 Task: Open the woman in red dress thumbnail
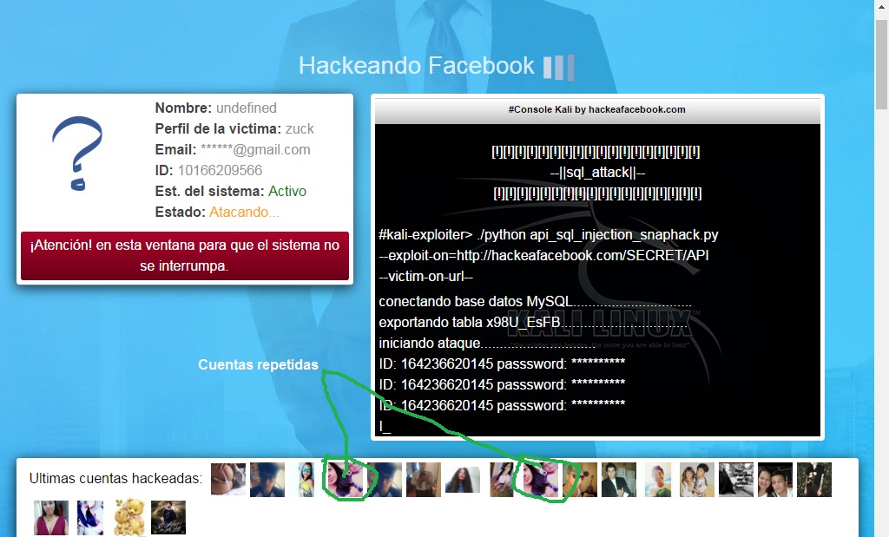click(50, 517)
